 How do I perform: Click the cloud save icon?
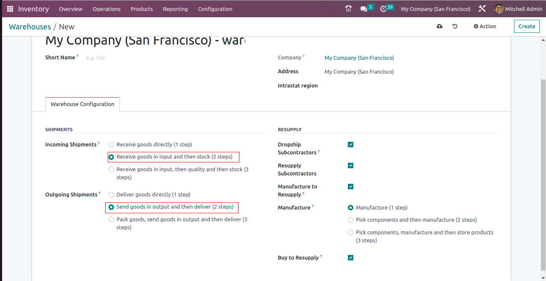440,26
